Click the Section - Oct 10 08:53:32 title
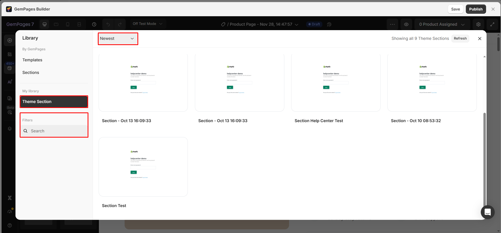Image resolution: width=501 pixels, height=233 pixels. [416, 121]
